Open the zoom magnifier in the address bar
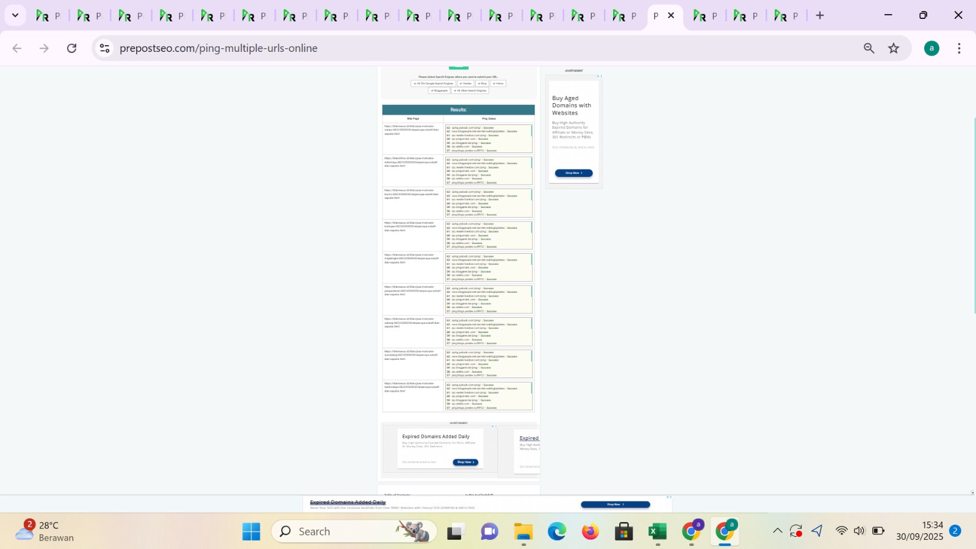 click(x=869, y=48)
